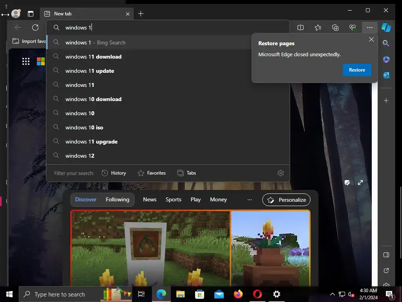Launch Opera from taskbar
This screenshot has height=302, width=402.
click(x=258, y=294)
